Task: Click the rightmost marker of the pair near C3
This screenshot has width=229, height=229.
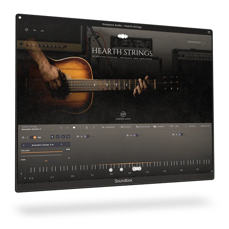Action: 139,169
